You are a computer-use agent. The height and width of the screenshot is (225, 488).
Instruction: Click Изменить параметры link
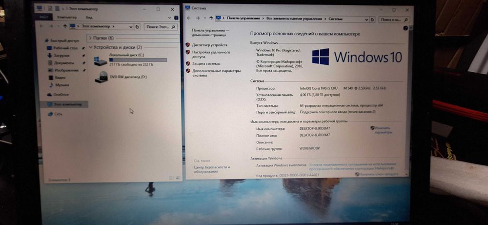pos(383,130)
